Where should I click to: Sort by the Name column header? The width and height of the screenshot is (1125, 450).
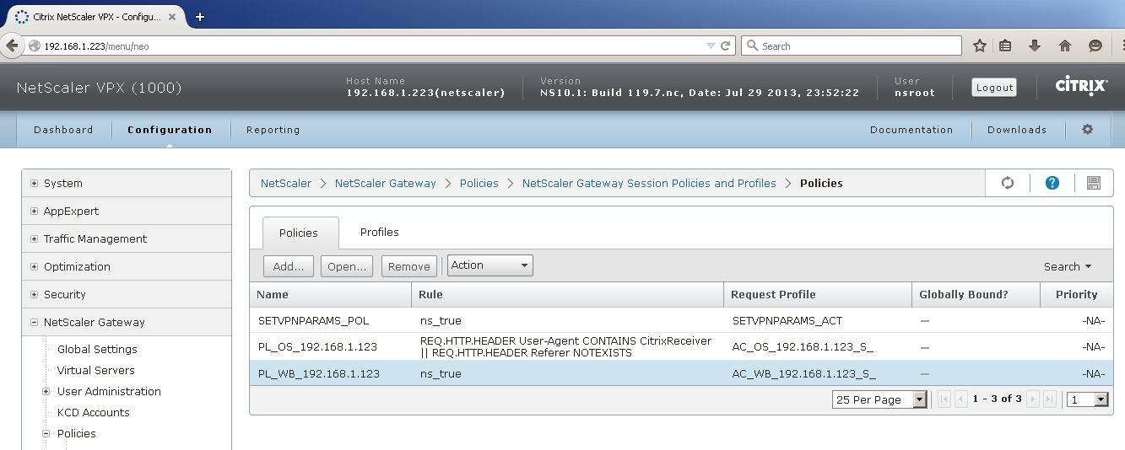tap(330, 294)
